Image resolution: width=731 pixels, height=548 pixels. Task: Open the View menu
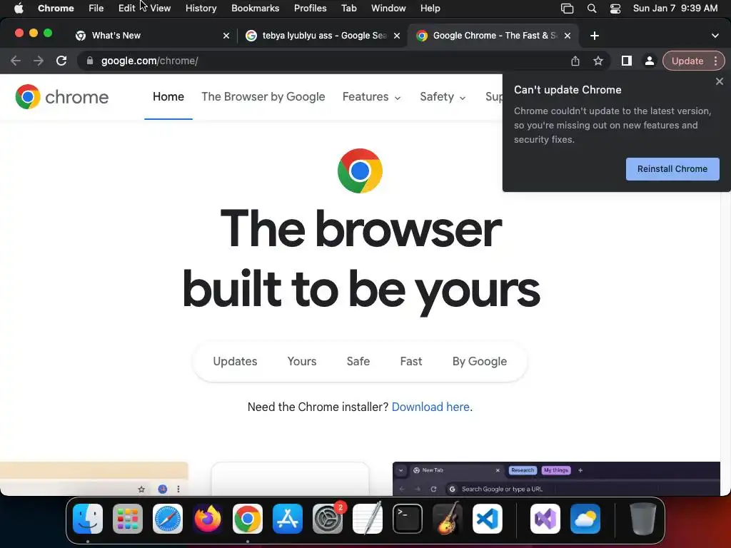click(161, 9)
